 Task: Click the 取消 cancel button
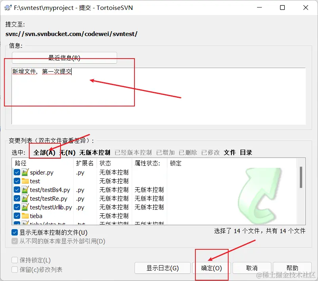point(252,268)
